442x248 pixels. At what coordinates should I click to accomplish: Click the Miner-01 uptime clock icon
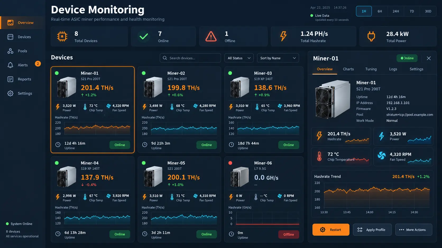(58, 145)
